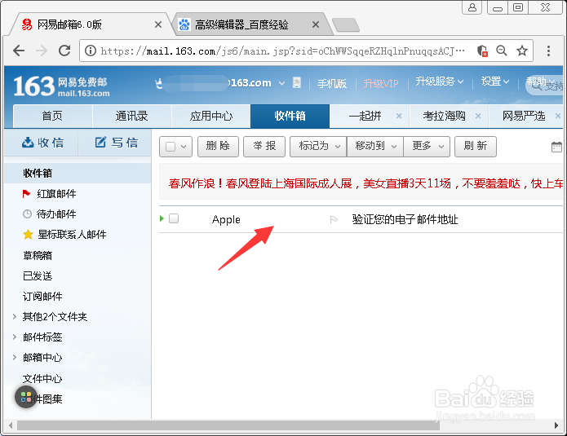This screenshot has height=436, width=567.
Task: Open the 更多 dropdown
Action: coord(427,147)
